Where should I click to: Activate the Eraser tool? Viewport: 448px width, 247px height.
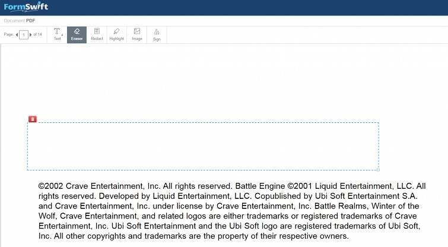[77, 34]
